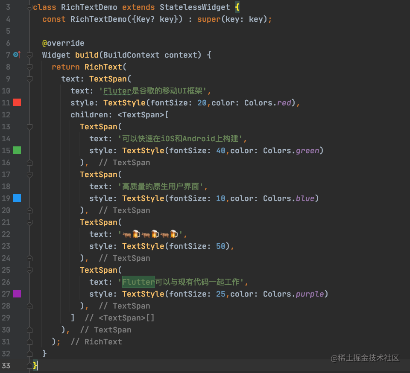Click the misspelled word Fluter on line 10
The width and height of the screenshot is (410, 373).
[x=117, y=91]
